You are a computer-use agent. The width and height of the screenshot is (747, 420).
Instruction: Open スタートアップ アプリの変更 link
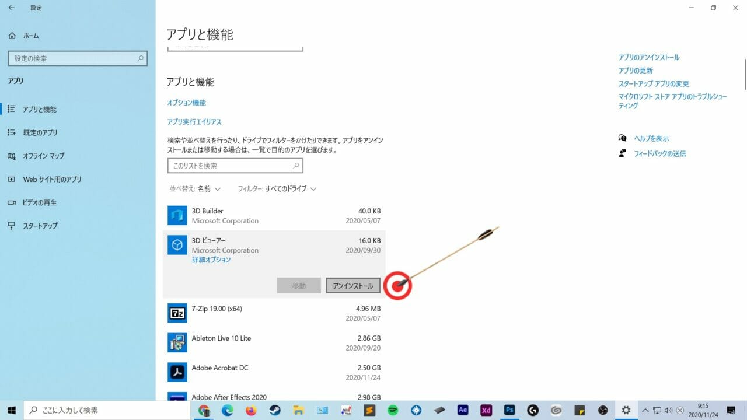pos(654,83)
